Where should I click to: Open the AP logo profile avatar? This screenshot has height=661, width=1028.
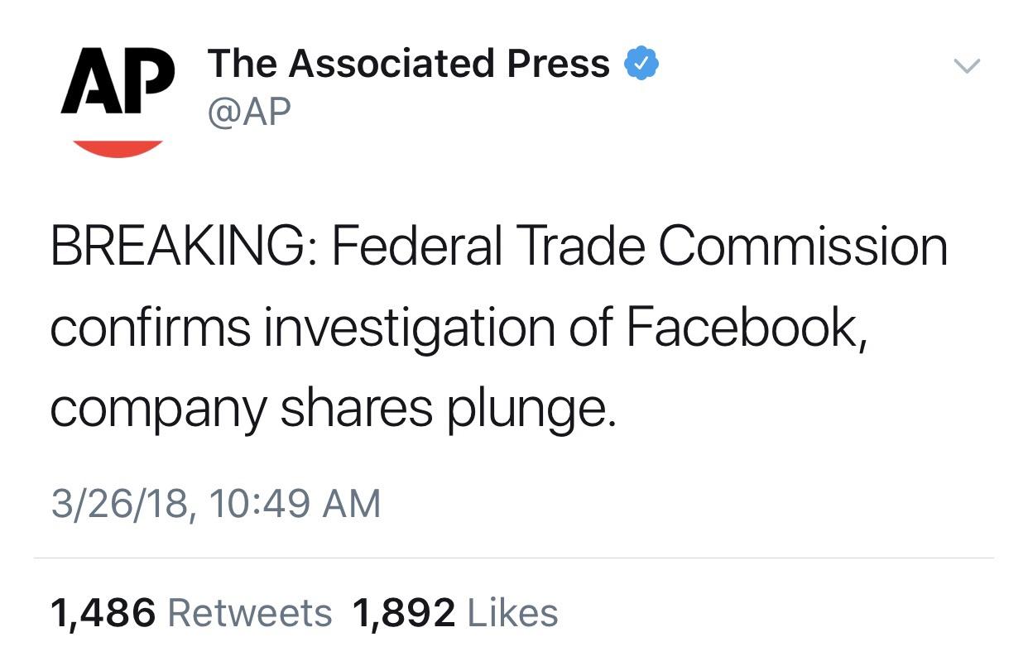point(118,100)
